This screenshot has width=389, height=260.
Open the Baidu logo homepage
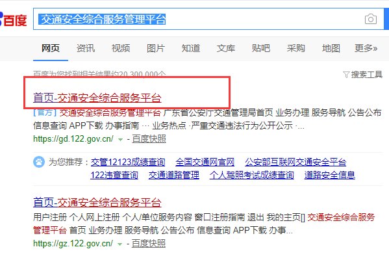[x=13, y=19]
